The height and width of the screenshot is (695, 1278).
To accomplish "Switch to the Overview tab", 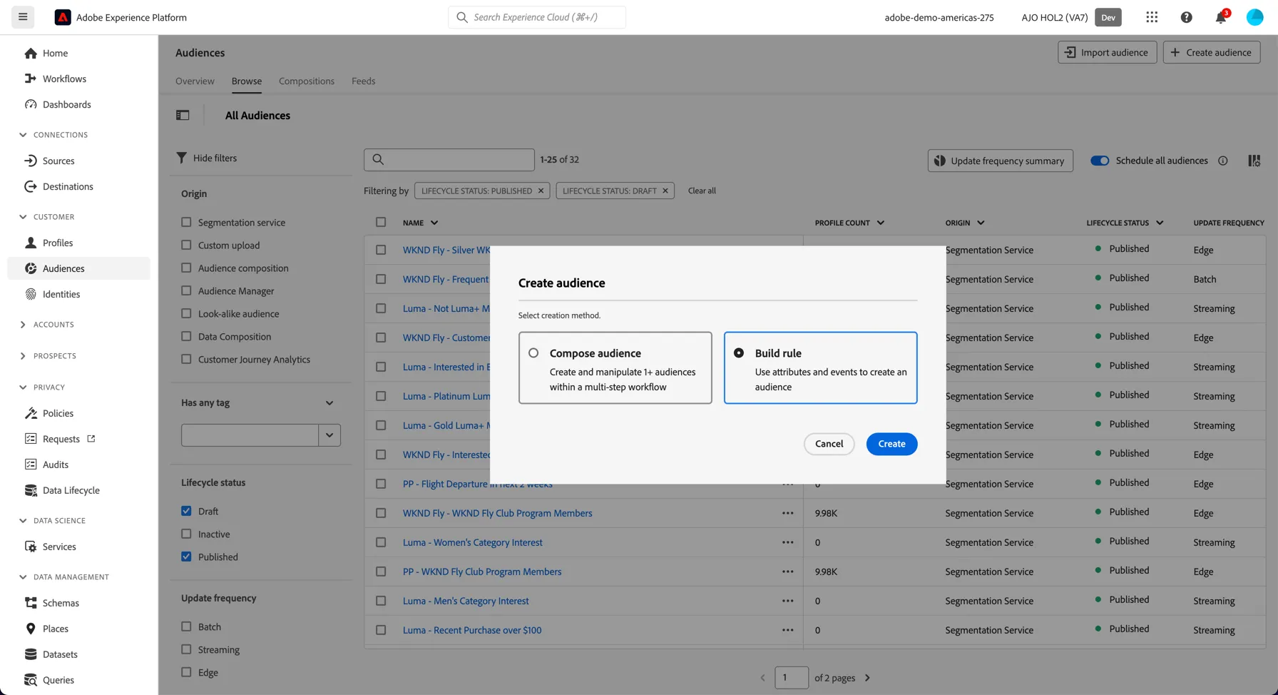I will pyautogui.click(x=195, y=81).
